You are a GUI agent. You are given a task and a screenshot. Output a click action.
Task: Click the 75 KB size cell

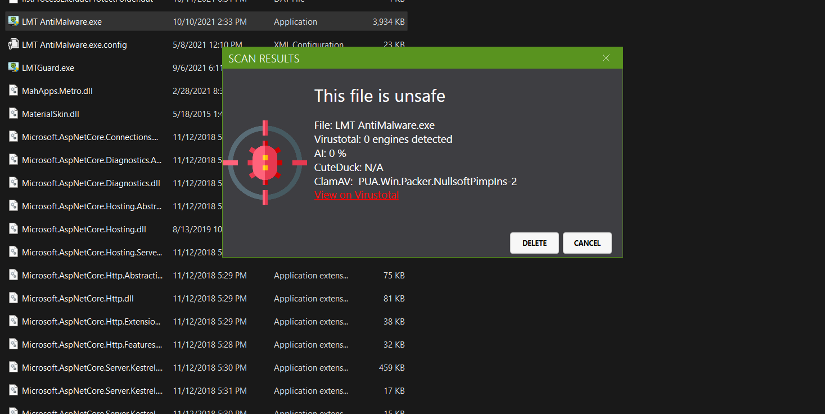394,276
